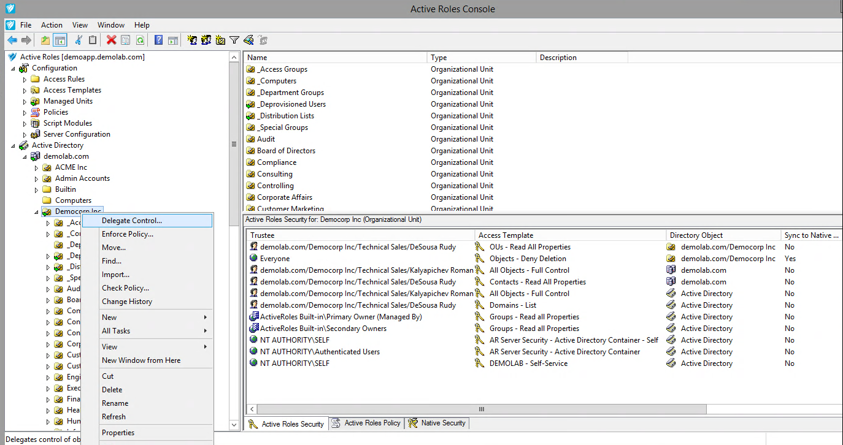Image resolution: width=843 pixels, height=445 pixels.
Task: Click the clipboard Paste icon in the toolbar
Action: pyautogui.click(x=93, y=40)
